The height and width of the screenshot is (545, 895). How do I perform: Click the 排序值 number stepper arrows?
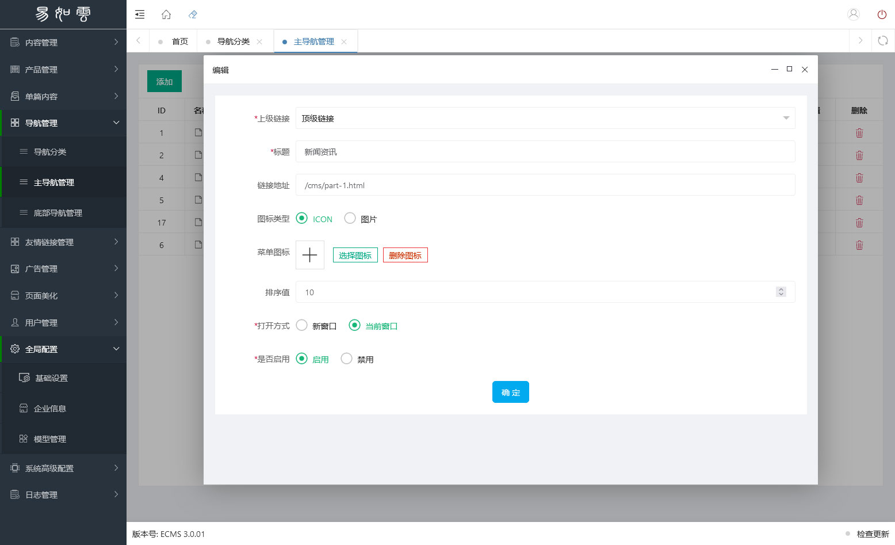pyautogui.click(x=781, y=292)
